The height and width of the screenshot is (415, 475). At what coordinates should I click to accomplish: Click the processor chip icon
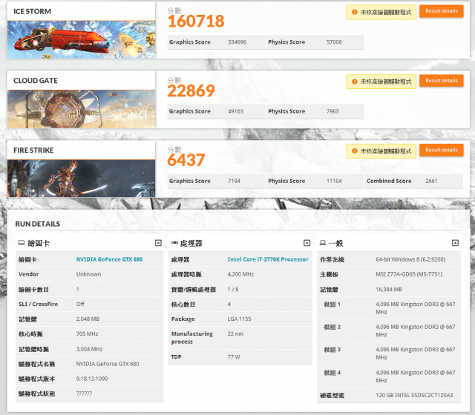pos(174,242)
